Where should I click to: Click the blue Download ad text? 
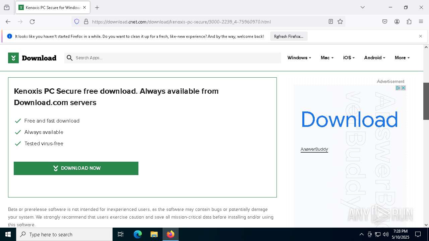click(349, 119)
